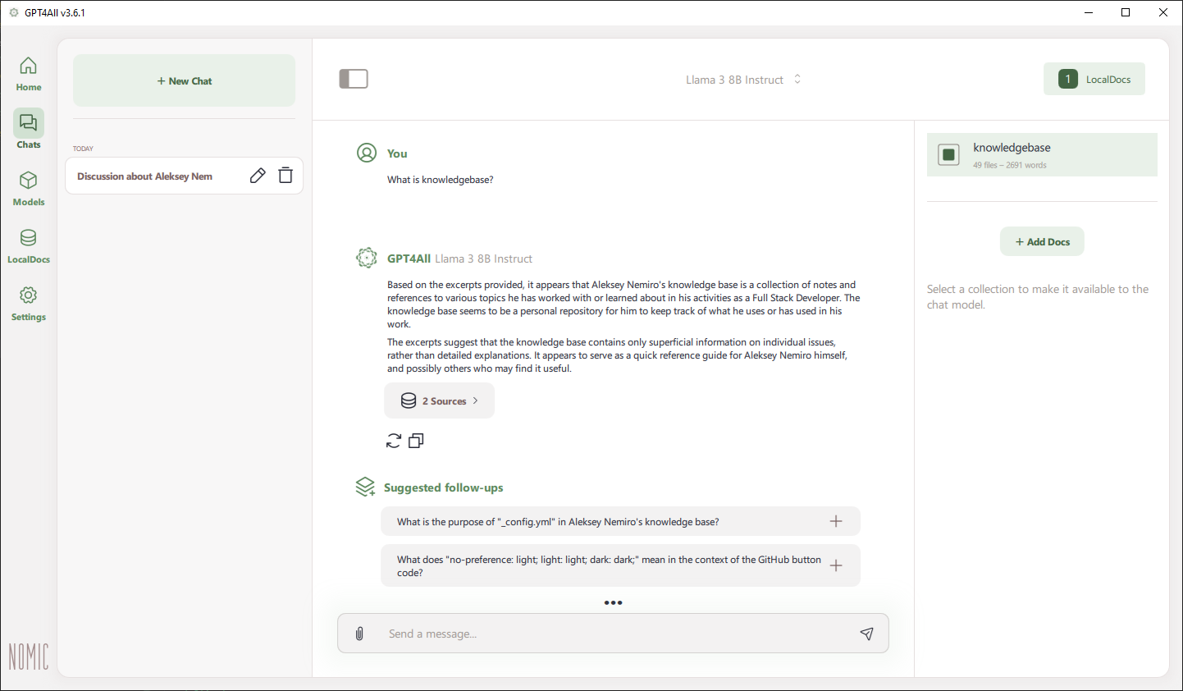Go to the Home section
The height and width of the screenshot is (691, 1183).
point(29,74)
